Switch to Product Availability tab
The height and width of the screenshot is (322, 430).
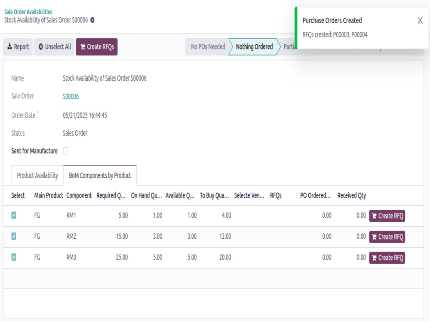[x=37, y=176]
